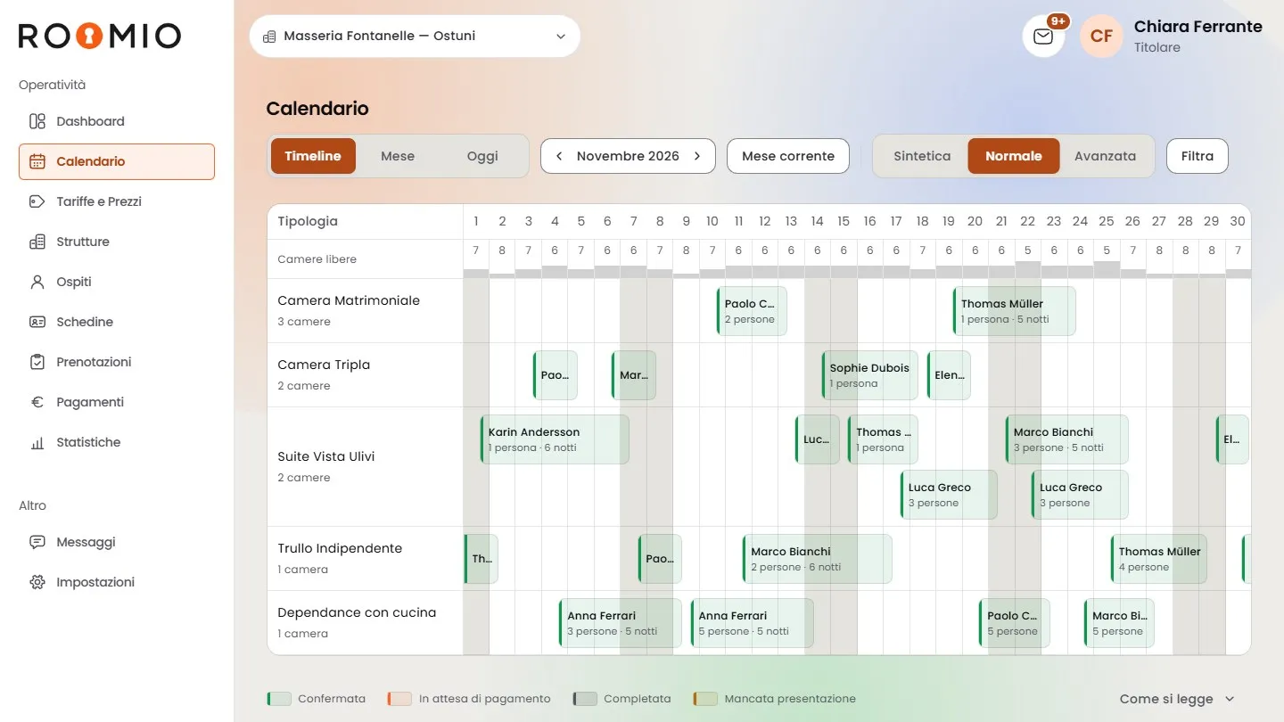Go to previous month arrow

(x=559, y=156)
